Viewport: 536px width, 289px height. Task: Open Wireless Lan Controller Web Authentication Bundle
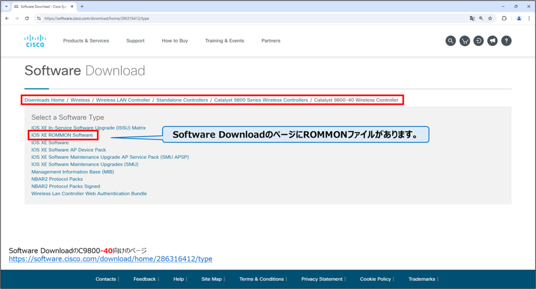[x=89, y=194]
